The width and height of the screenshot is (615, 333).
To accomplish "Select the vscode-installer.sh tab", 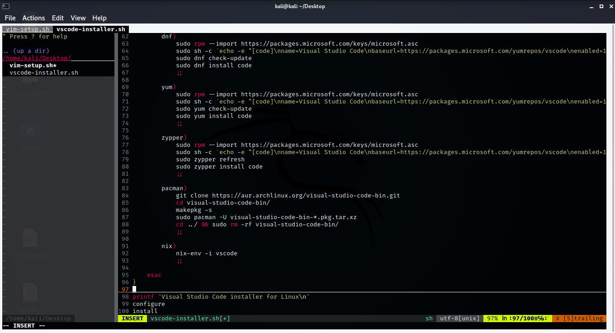I will point(91,29).
